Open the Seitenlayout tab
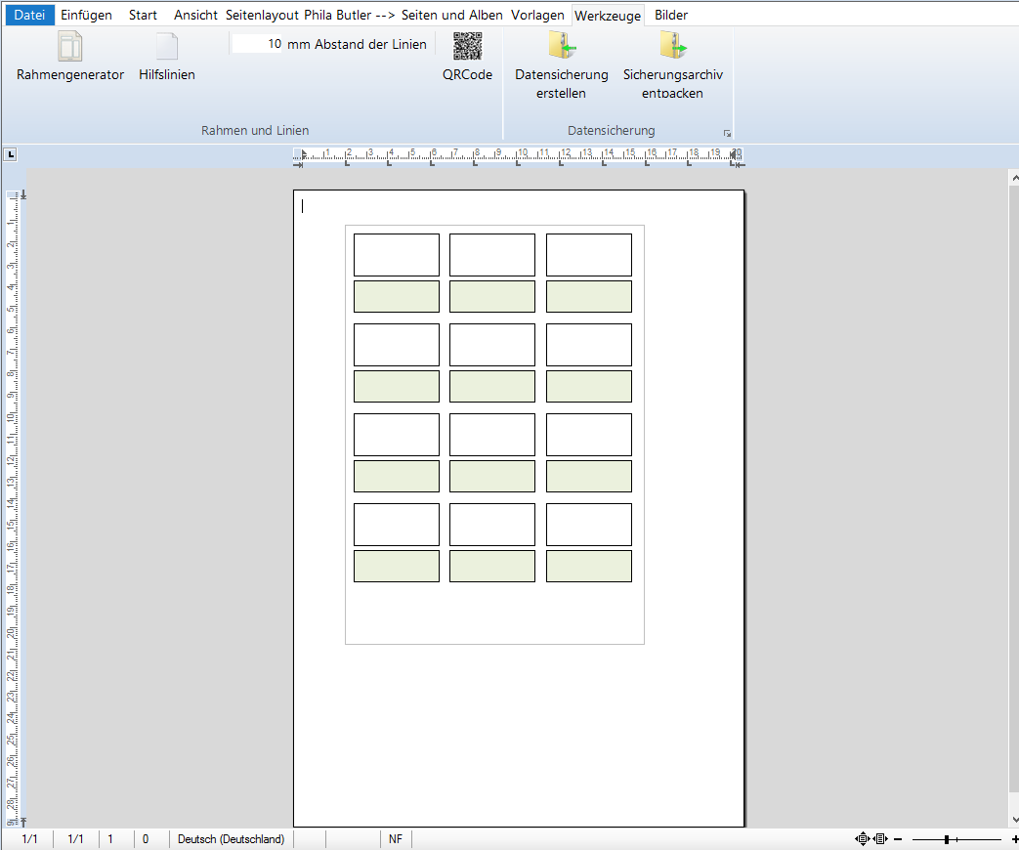The image size is (1019, 850). click(x=262, y=15)
